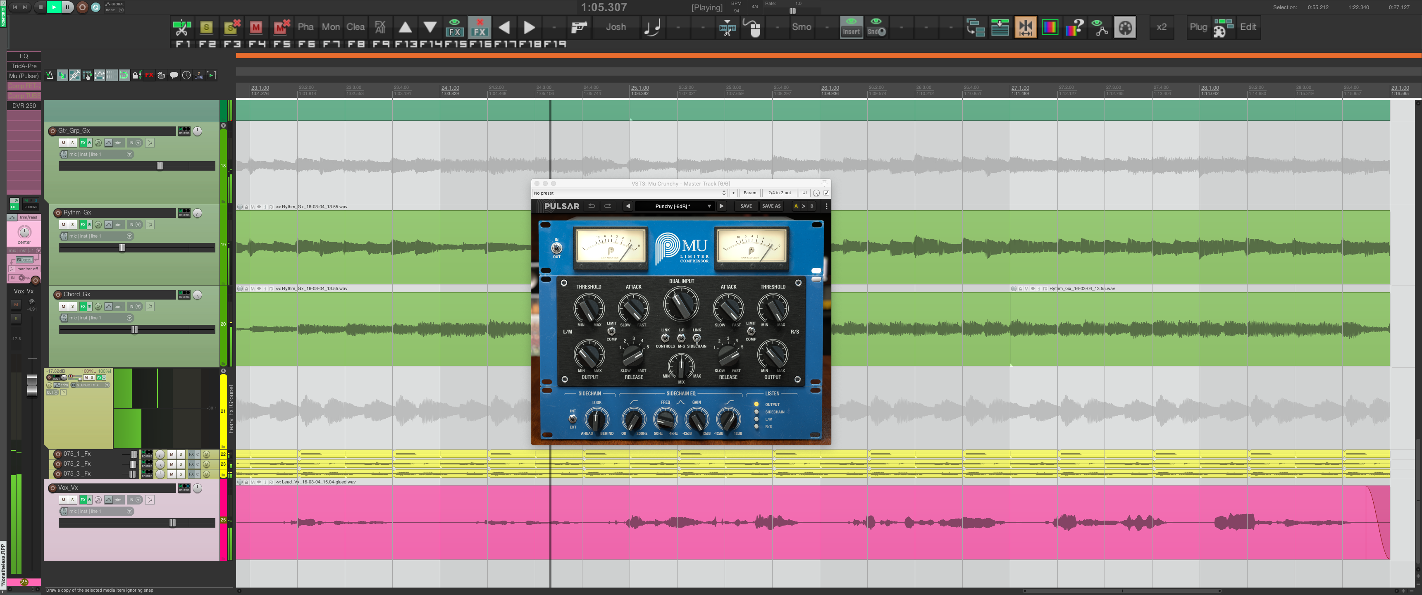This screenshot has width=1422, height=595.
Task: Click the undo arrow in Pulsar plugin header
Action: [591, 206]
